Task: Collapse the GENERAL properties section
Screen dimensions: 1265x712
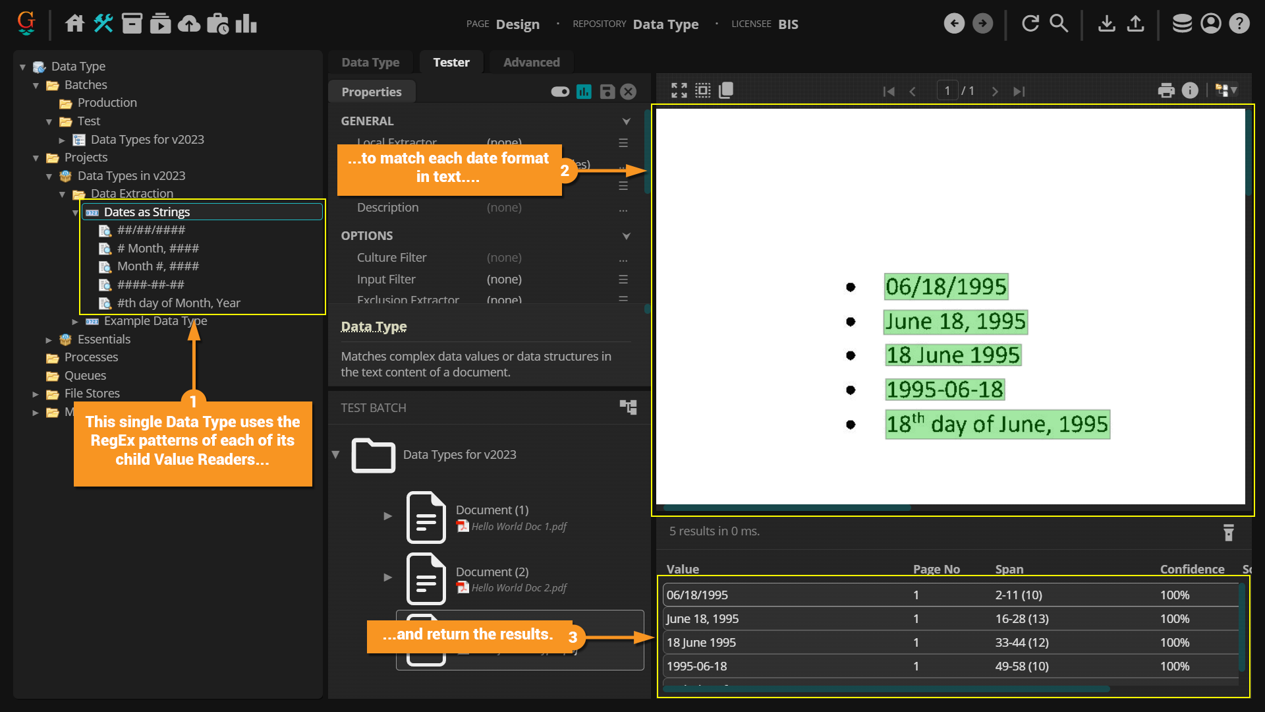Action: point(626,121)
